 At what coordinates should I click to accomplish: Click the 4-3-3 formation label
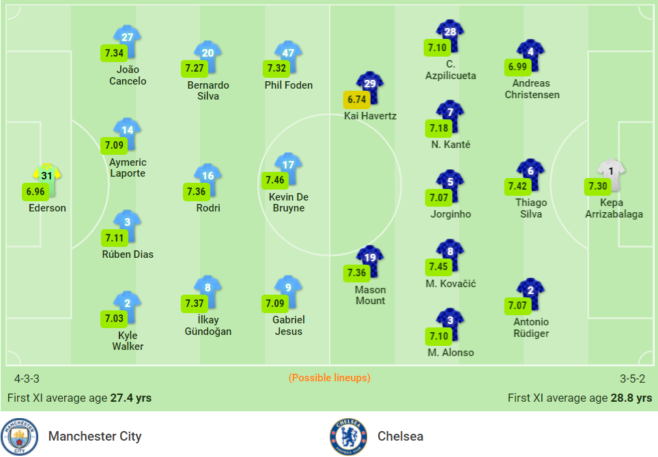click(x=27, y=379)
